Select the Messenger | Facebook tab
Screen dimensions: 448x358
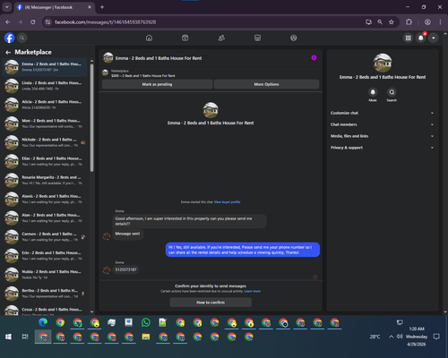54,7
